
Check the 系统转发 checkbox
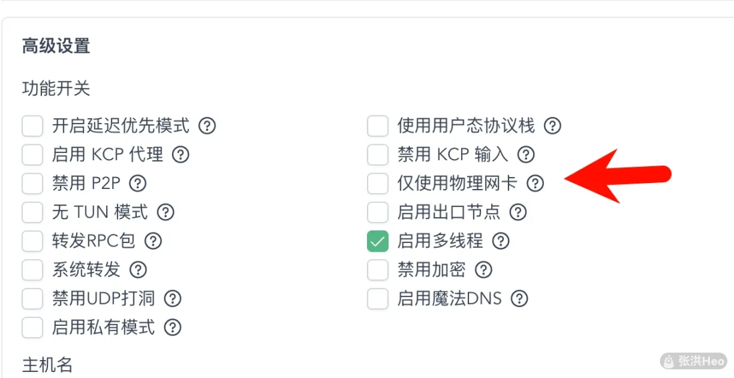pos(32,270)
